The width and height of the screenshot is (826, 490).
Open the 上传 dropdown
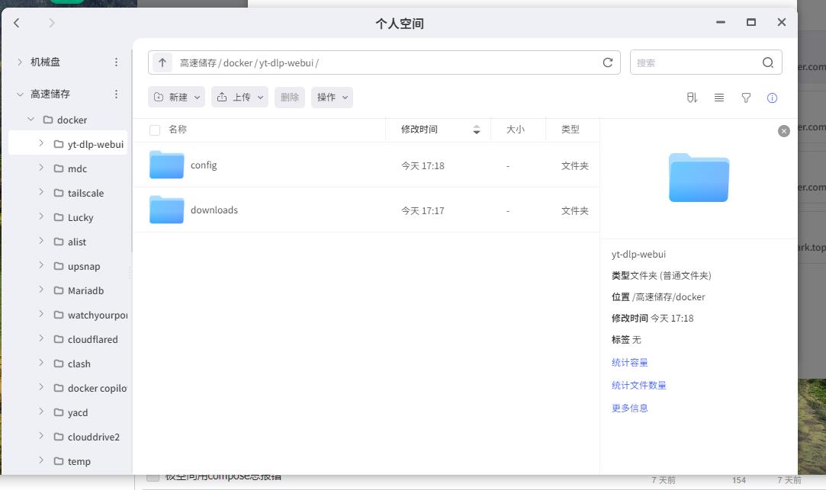(240, 98)
